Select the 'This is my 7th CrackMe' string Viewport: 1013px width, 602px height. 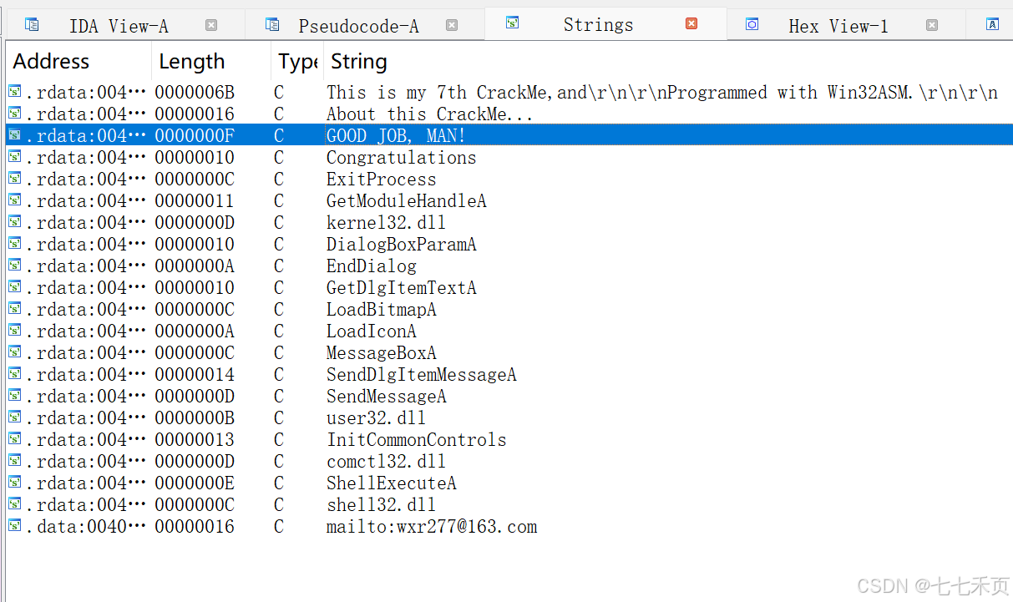pos(661,93)
